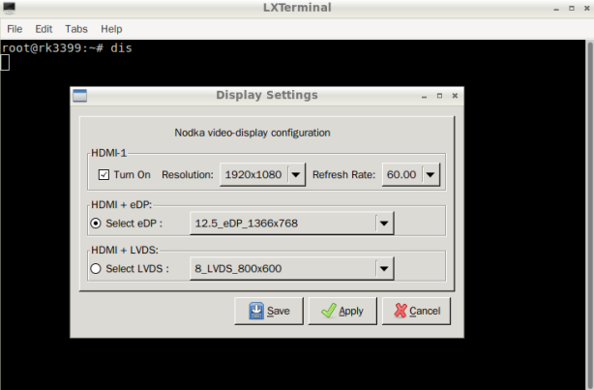Choose the Select LVDS radio option
Viewport: 594px width, 390px height.
click(x=96, y=269)
